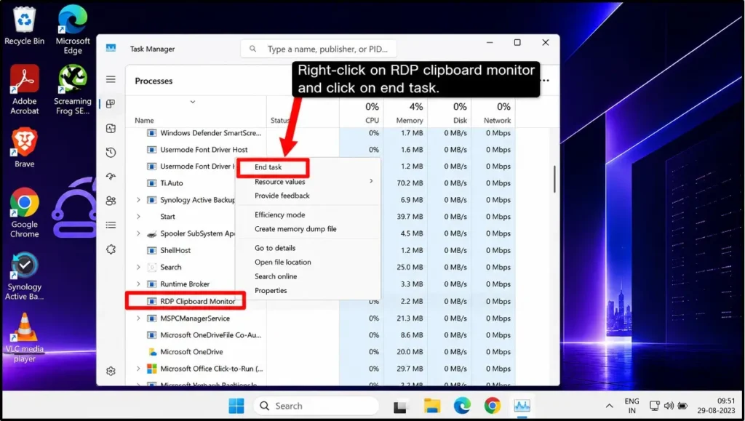Open the Task Manager hamburger navigation menu
This screenshot has width=745, height=421.
(x=111, y=79)
